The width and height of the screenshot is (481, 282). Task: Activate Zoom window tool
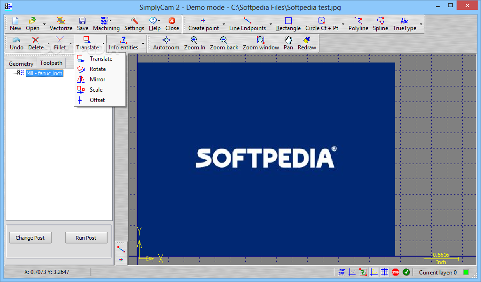261,43
